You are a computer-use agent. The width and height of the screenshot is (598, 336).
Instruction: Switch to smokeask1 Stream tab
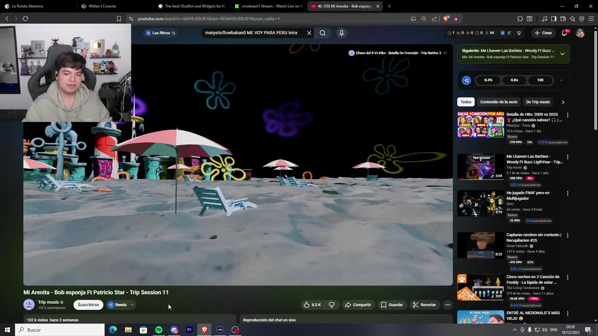click(269, 6)
